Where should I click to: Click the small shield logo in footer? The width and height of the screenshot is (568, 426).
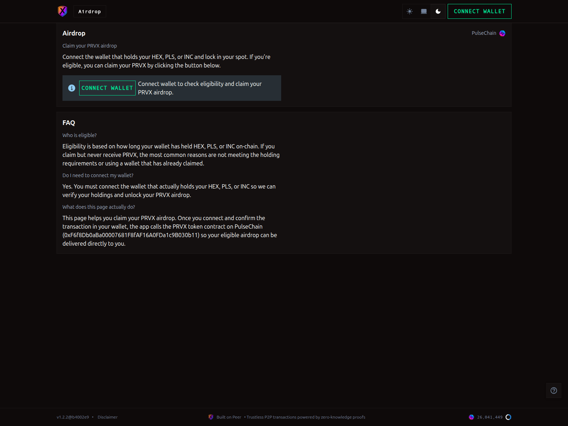coord(211,417)
